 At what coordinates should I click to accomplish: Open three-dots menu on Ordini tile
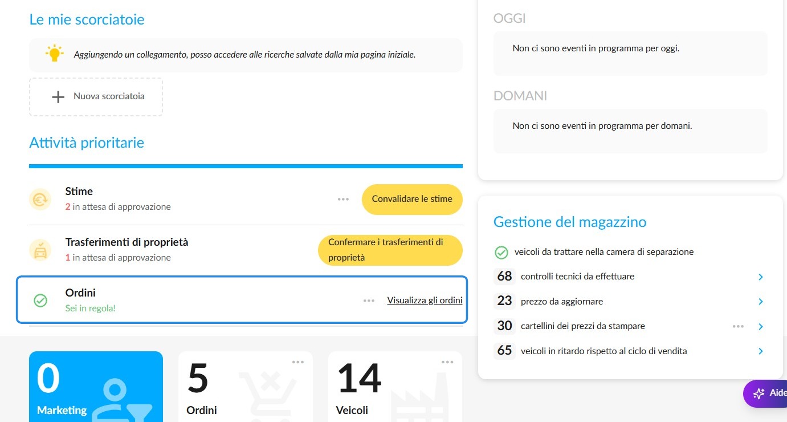298,362
